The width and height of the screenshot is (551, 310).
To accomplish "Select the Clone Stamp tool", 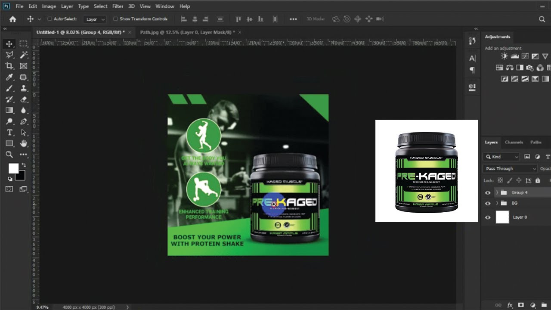I will pyautogui.click(x=24, y=88).
